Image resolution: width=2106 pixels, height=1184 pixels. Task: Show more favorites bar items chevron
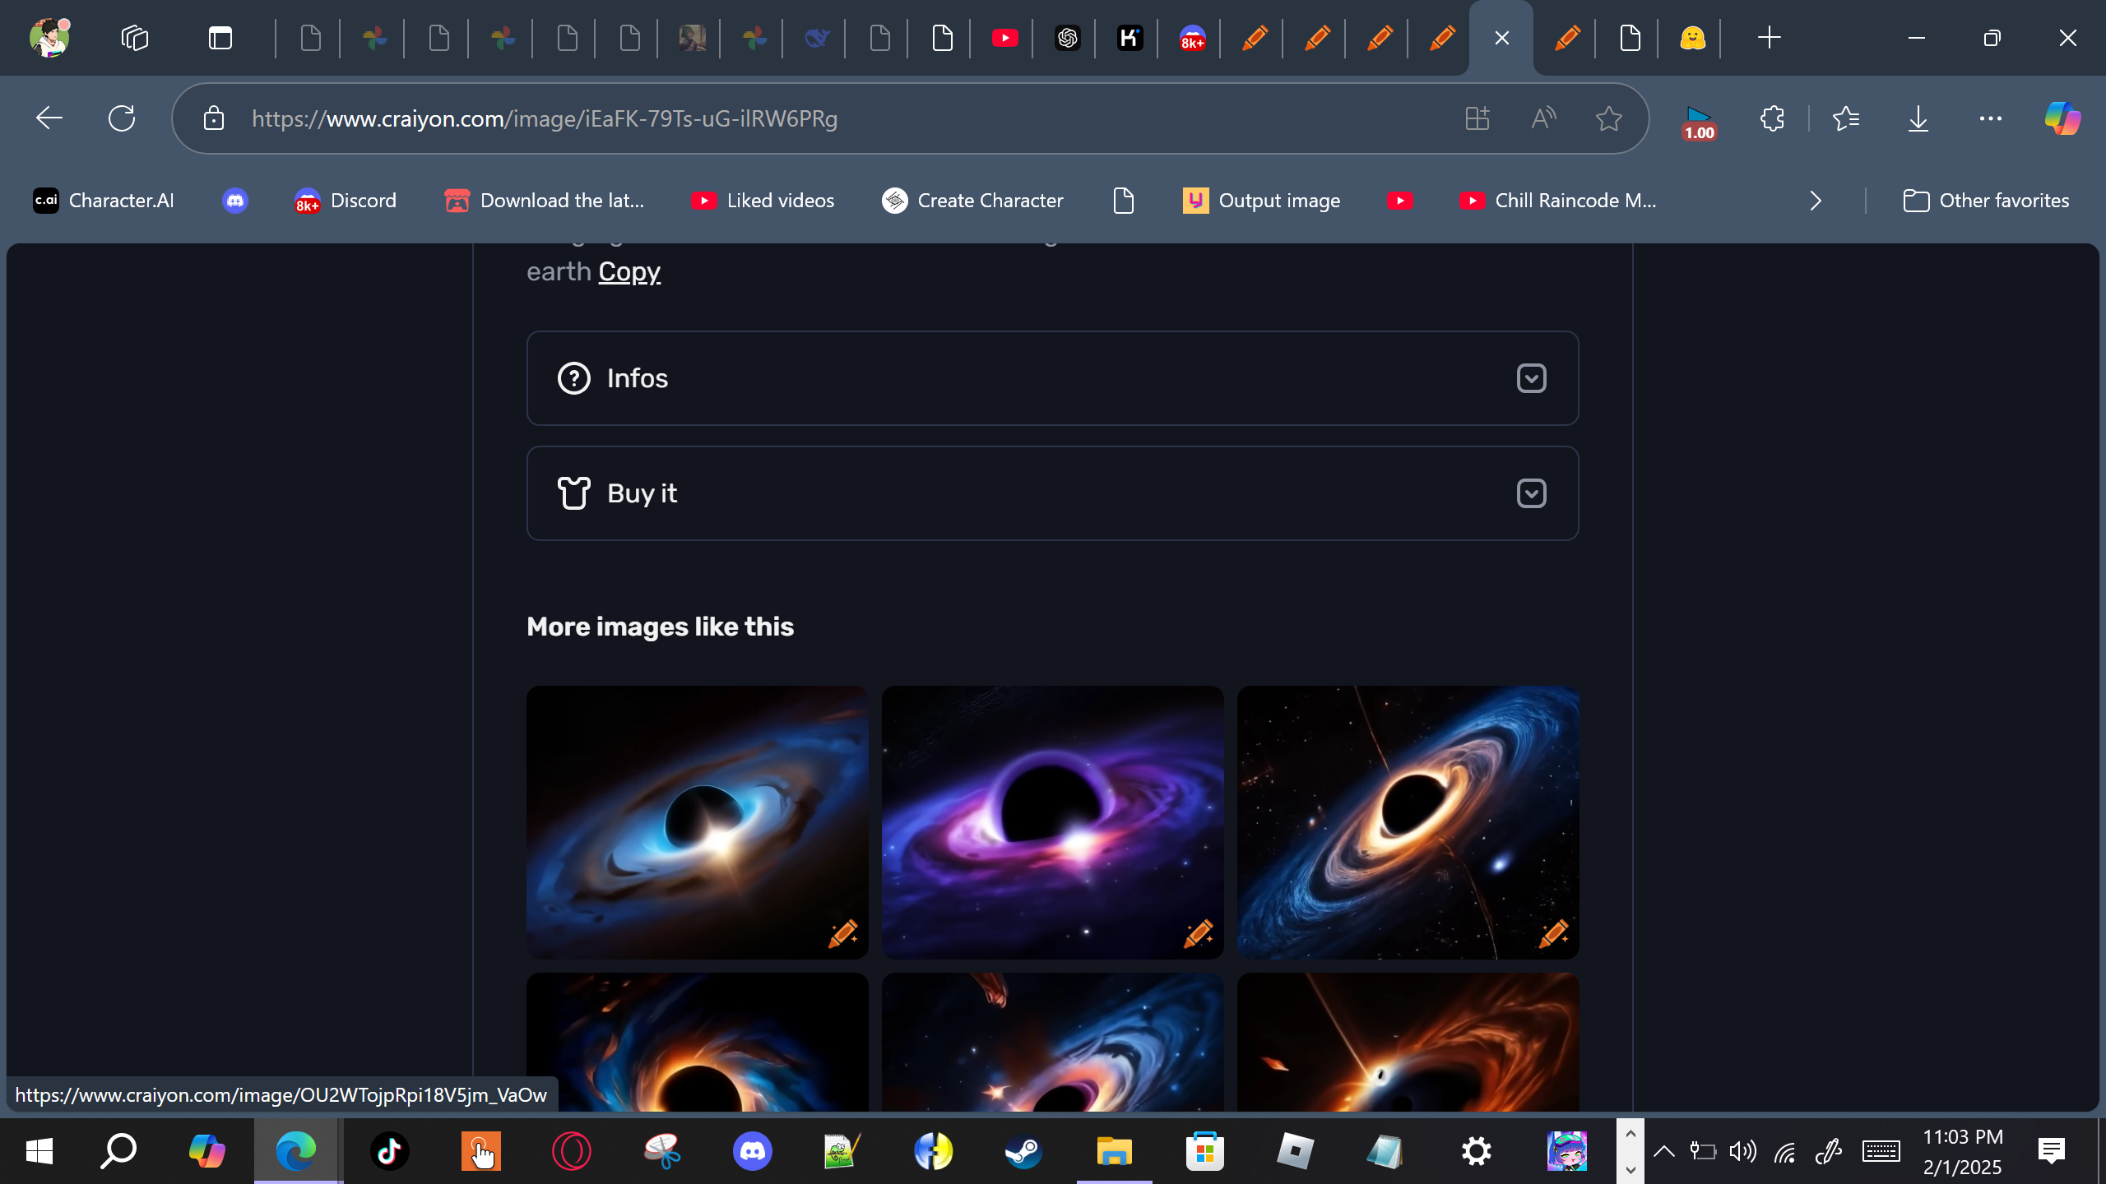click(x=1816, y=201)
